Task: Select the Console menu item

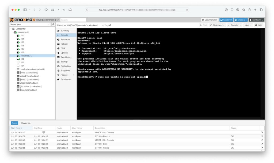Action: 66,35
